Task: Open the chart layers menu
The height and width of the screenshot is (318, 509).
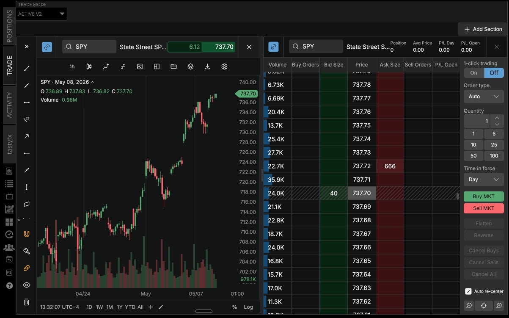Action: [x=190, y=66]
